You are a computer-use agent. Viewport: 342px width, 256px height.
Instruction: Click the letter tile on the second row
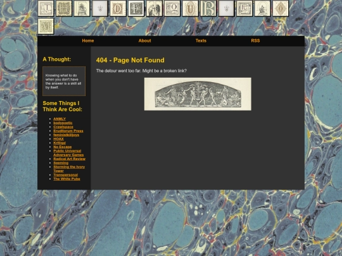pos(46,27)
